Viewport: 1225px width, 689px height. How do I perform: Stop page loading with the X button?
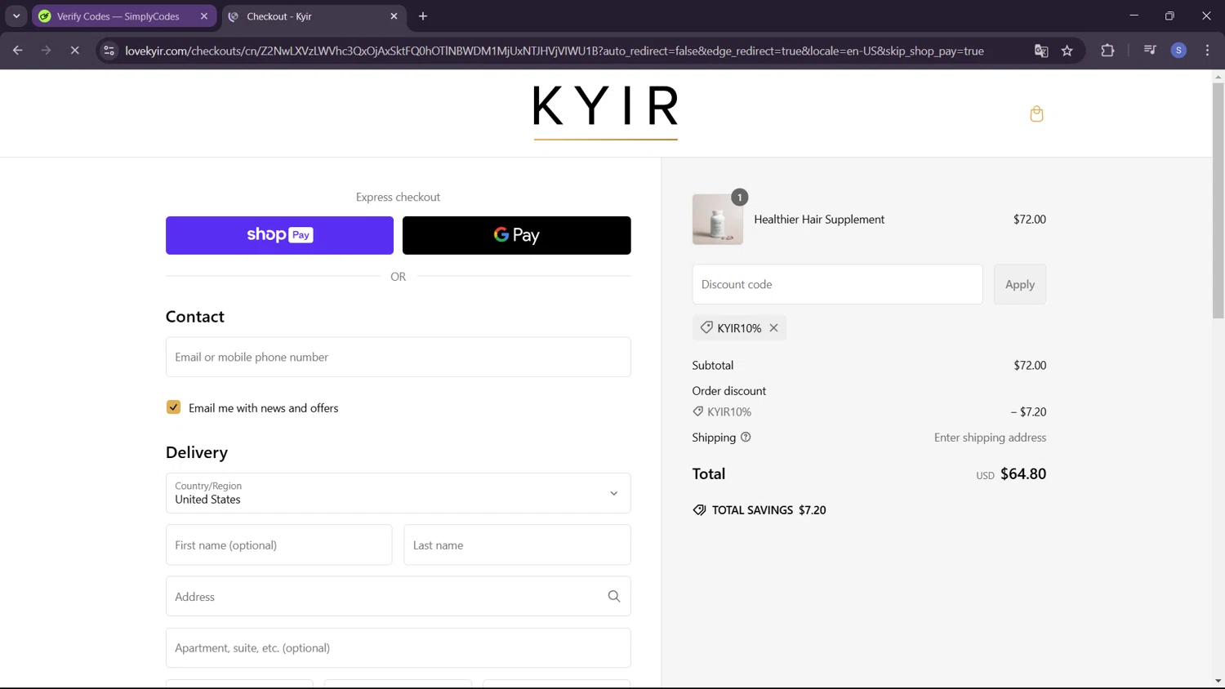(74, 51)
